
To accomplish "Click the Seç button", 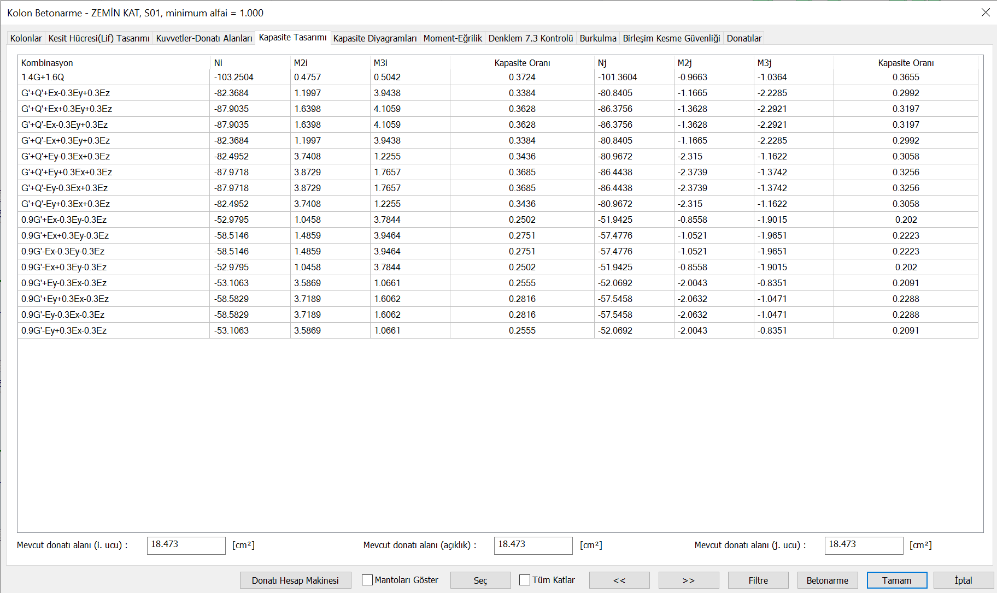I will point(480,580).
